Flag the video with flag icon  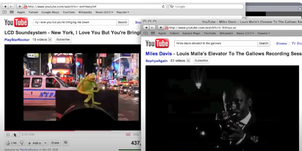[x=66, y=143]
